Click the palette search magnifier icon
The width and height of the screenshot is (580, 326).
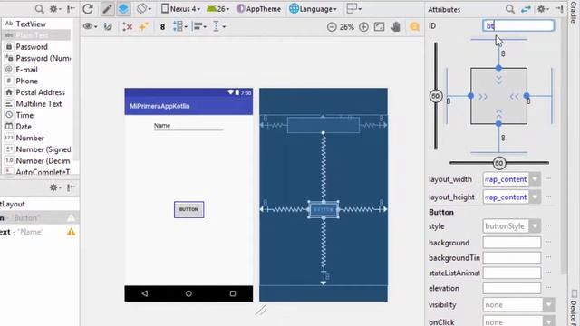coord(39,9)
